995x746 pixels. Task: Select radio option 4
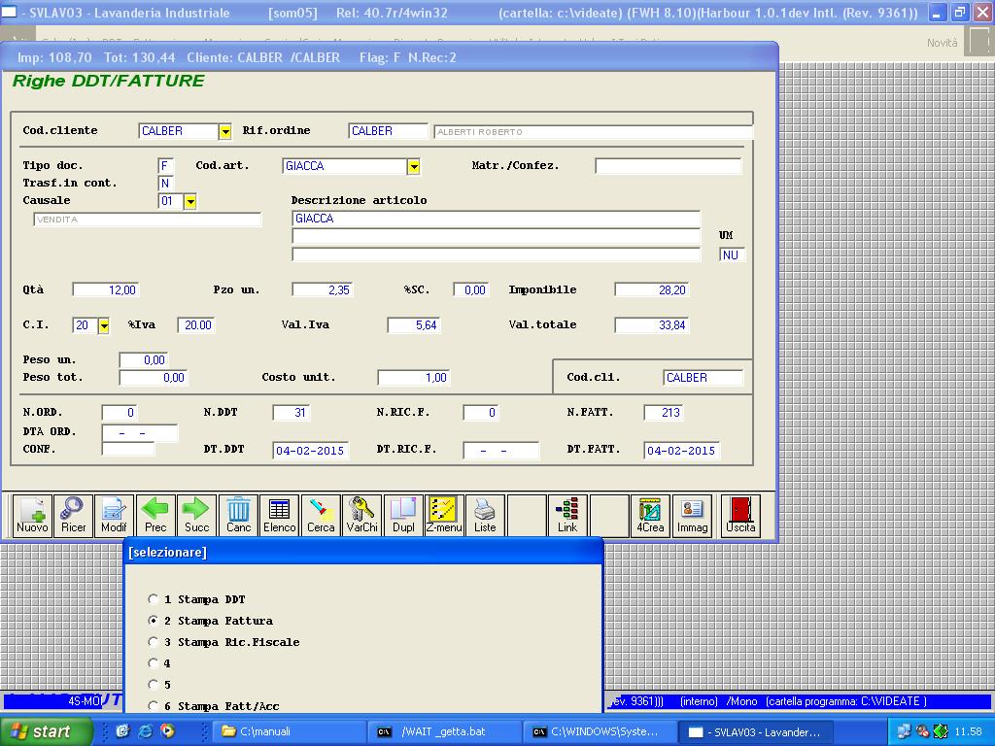click(153, 662)
